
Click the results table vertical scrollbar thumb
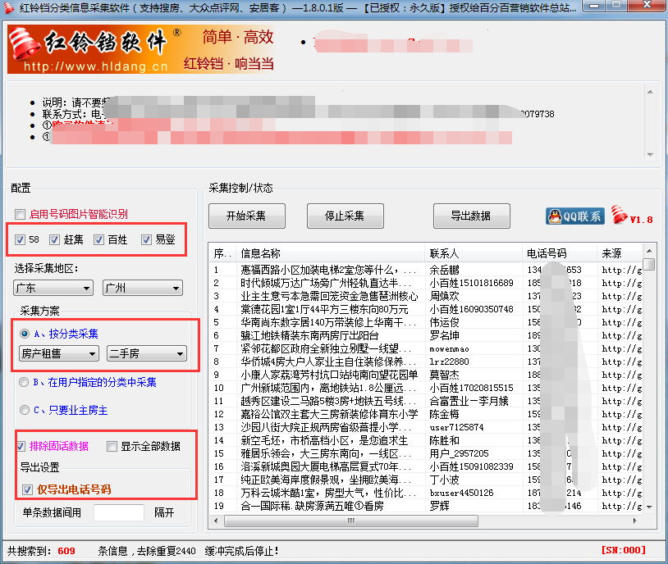649,264
